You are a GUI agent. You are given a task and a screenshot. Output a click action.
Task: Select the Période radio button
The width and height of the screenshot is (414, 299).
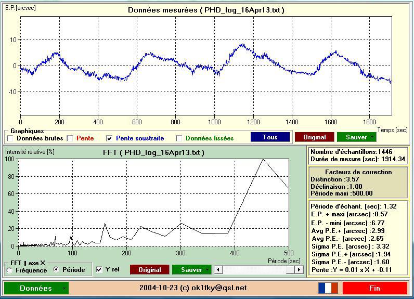[56, 269]
